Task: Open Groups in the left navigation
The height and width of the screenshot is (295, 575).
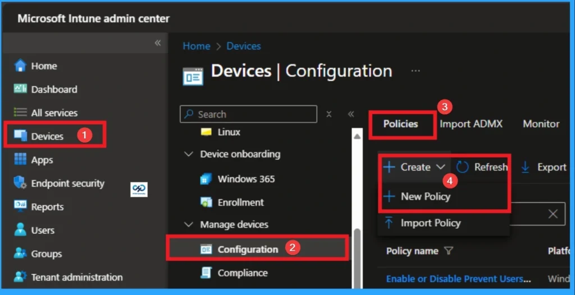Action: click(47, 253)
